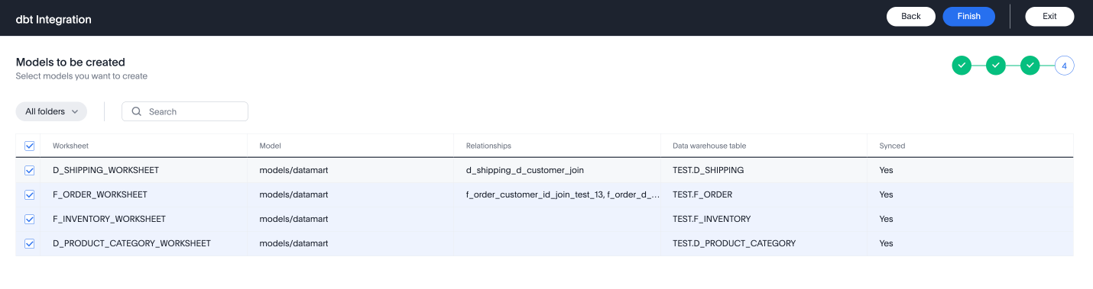1093x289 pixels.
Task: Click the Search input field
Action: point(185,111)
